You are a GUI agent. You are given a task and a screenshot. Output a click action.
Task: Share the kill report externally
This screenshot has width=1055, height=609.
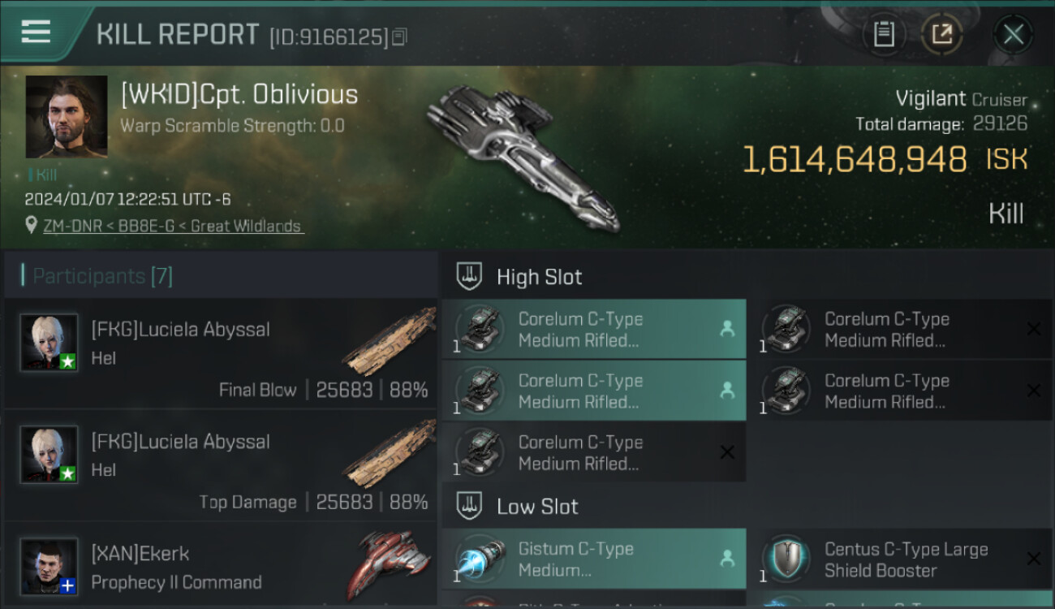point(942,34)
